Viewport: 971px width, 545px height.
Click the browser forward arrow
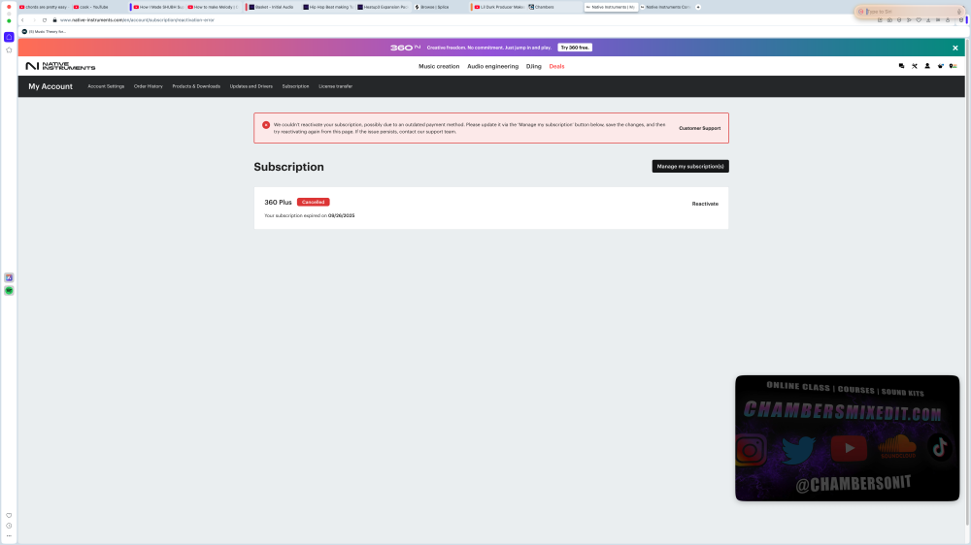(33, 19)
